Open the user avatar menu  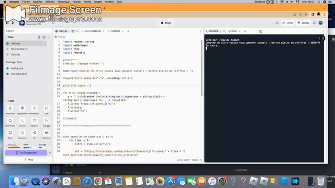pyautogui.click(x=321, y=23)
